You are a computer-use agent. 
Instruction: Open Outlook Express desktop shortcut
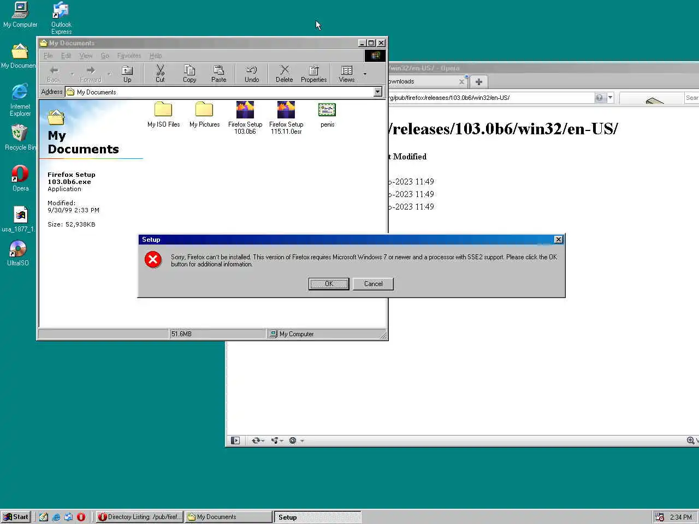point(61,18)
